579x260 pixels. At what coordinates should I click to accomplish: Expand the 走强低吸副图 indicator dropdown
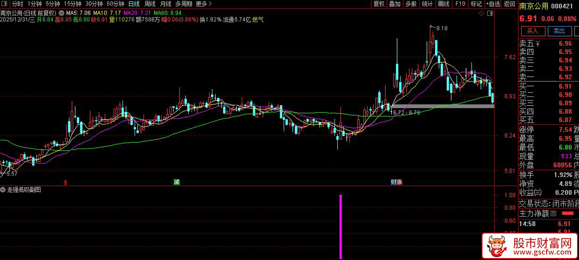tap(4, 190)
